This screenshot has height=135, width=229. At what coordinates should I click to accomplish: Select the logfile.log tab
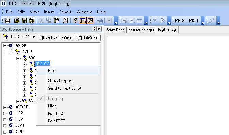(167, 30)
